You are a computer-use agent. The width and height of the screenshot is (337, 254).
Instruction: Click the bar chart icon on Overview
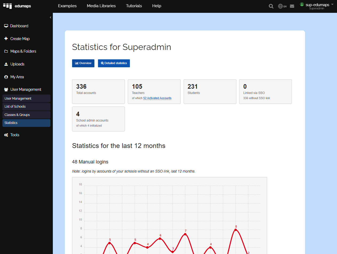(x=77, y=63)
